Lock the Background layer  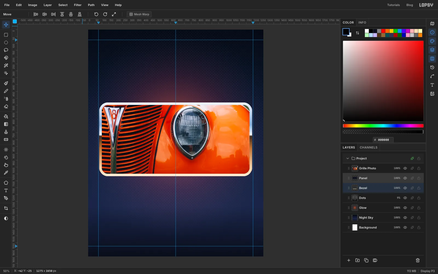pos(419,227)
